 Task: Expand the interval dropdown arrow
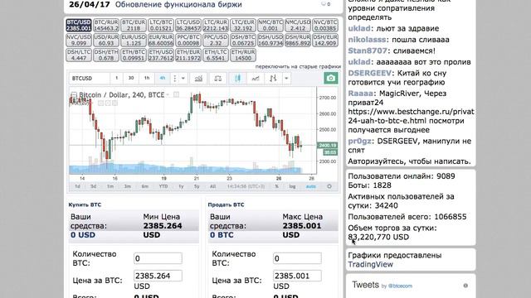tap(183, 79)
